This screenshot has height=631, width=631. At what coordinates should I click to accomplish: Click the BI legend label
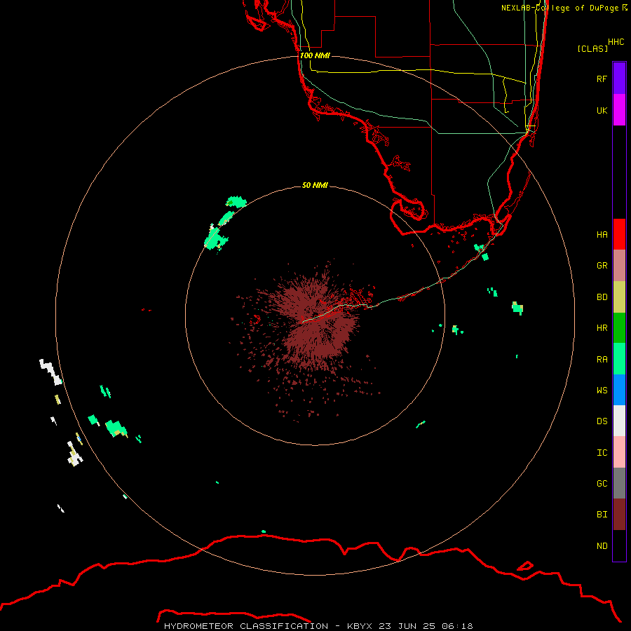pos(602,515)
